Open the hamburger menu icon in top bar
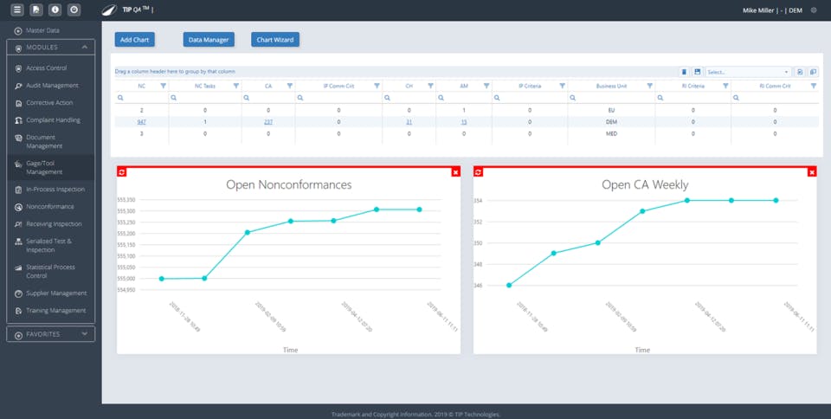 17,10
